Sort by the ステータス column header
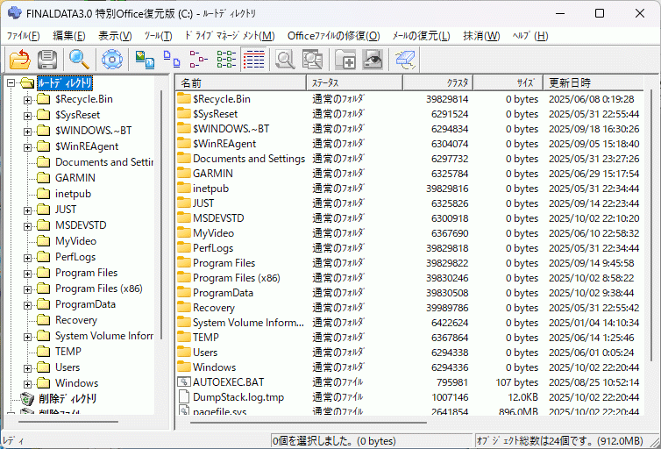 (x=354, y=82)
